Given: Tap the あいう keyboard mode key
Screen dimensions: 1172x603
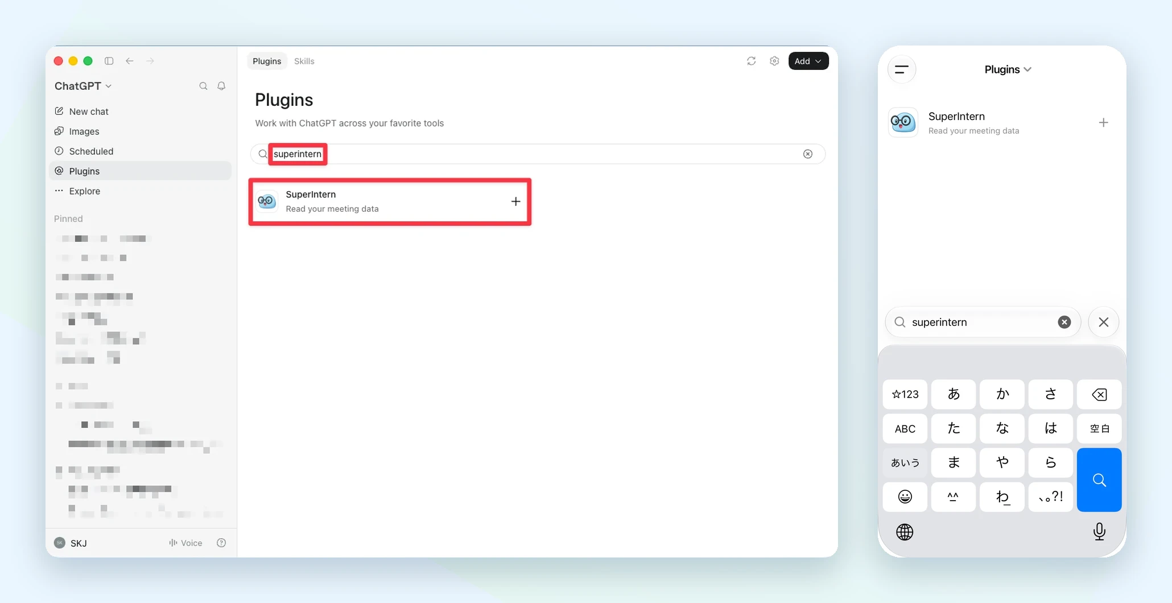Looking at the screenshot, I should [x=905, y=462].
